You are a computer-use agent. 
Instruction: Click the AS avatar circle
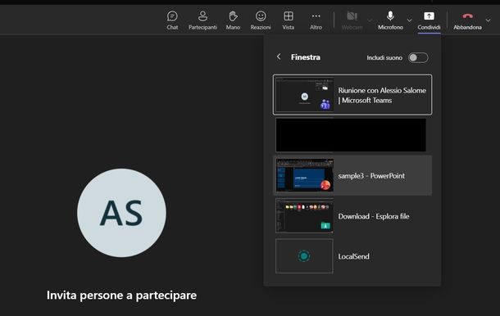coord(121,213)
